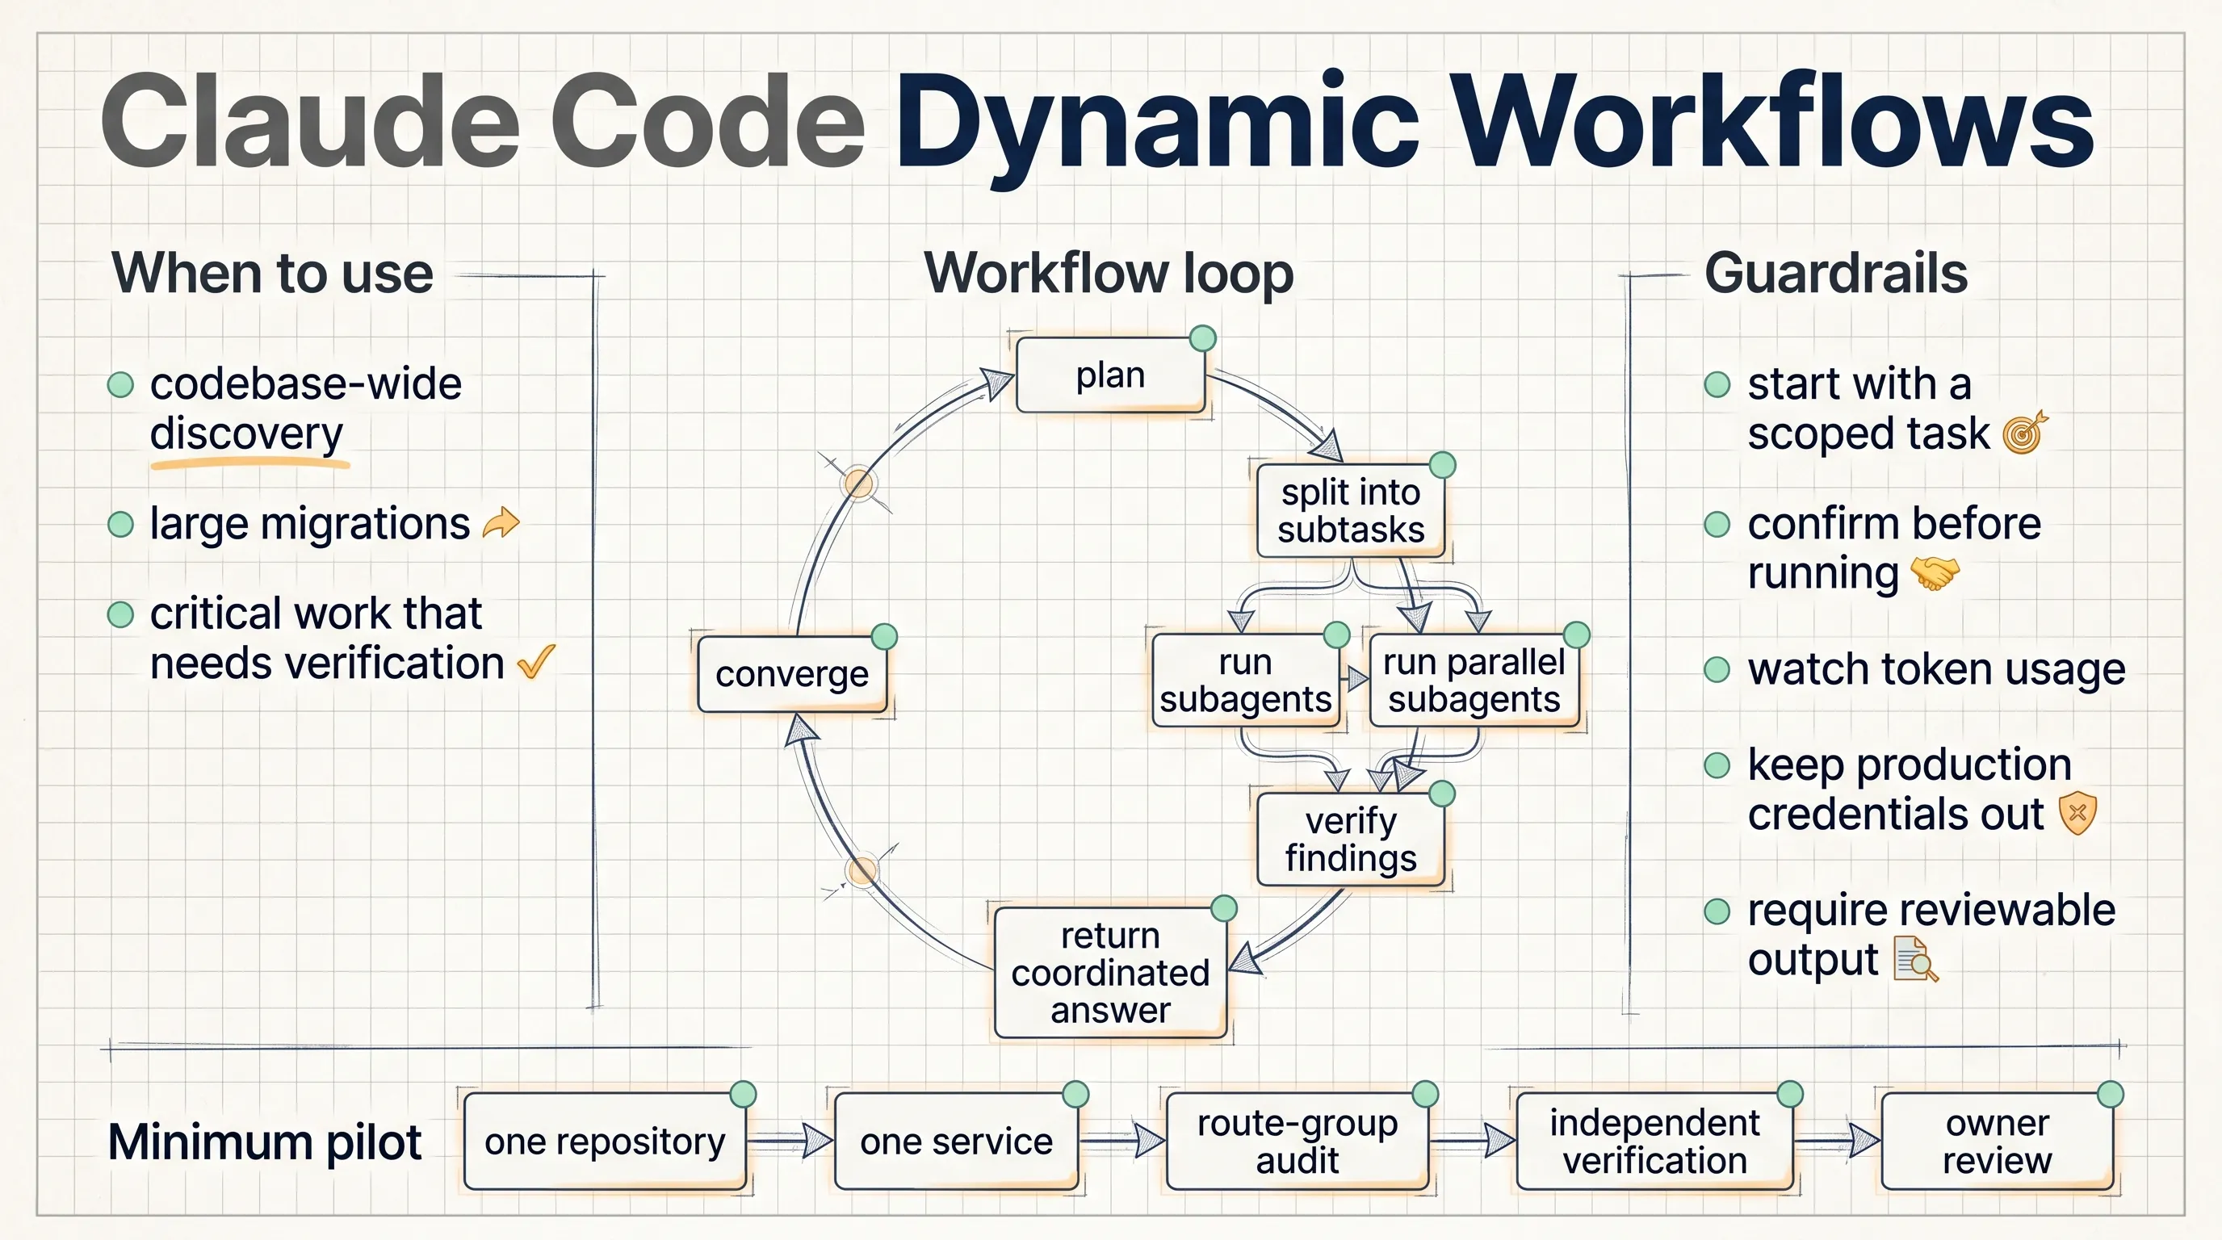This screenshot has height=1240, width=2222.
Task: Click the green dot on "split into subtasks" box
Action: click(1442, 465)
